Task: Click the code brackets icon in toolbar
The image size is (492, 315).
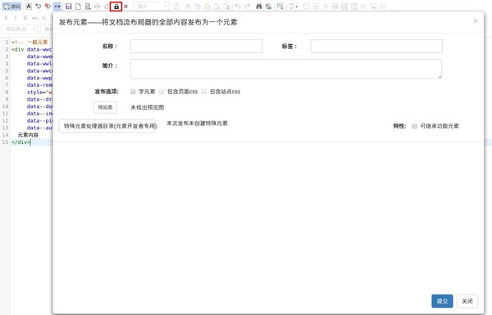Action: [x=57, y=7]
